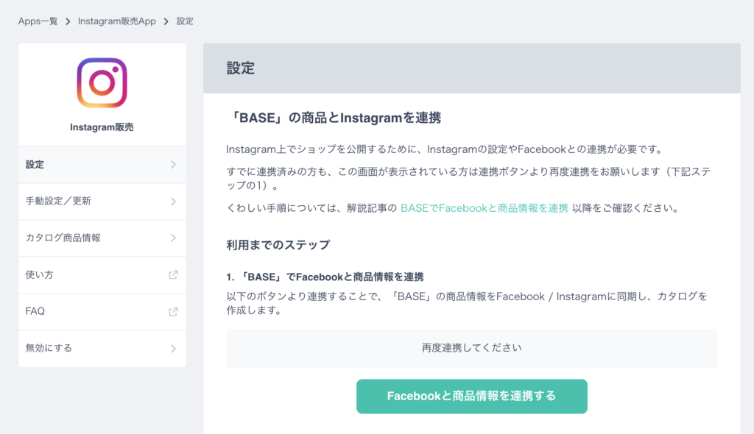The image size is (754, 434).
Task: Expand the 手動設定／更新 row arrow
Action: (173, 202)
